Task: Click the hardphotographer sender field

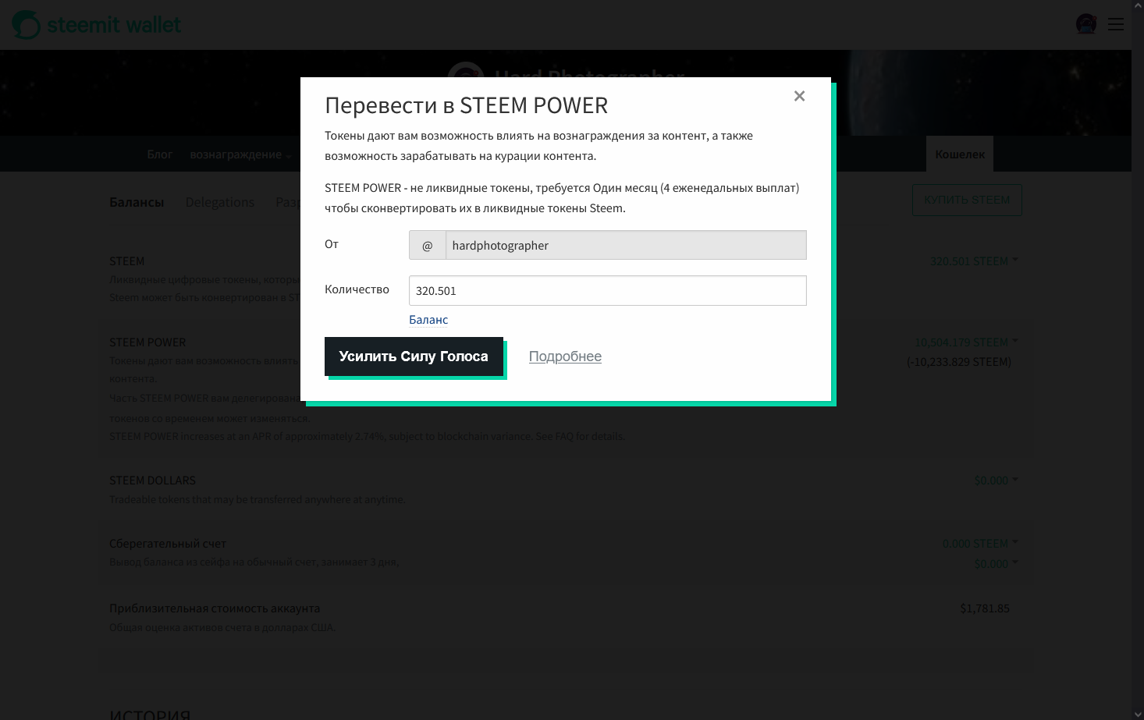Action: (625, 245)
